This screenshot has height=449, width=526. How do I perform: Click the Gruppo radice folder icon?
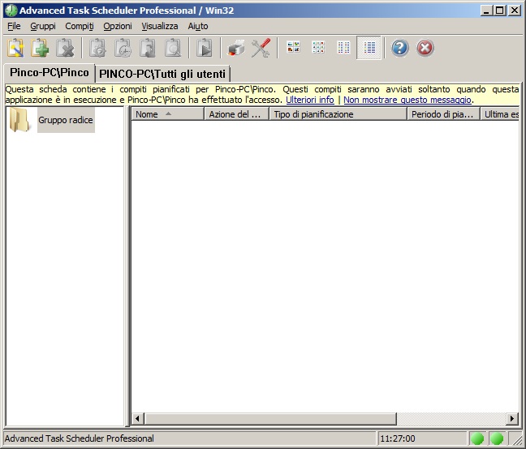[19, 120]
